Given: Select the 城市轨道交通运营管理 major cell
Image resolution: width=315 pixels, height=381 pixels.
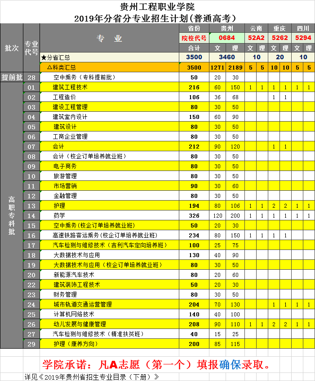Looking at the screenshot, I should click(x=83, y=304).
